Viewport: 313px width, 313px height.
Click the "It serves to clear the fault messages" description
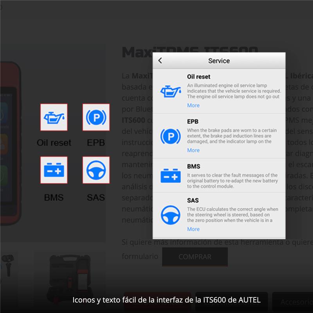point(232,181)
